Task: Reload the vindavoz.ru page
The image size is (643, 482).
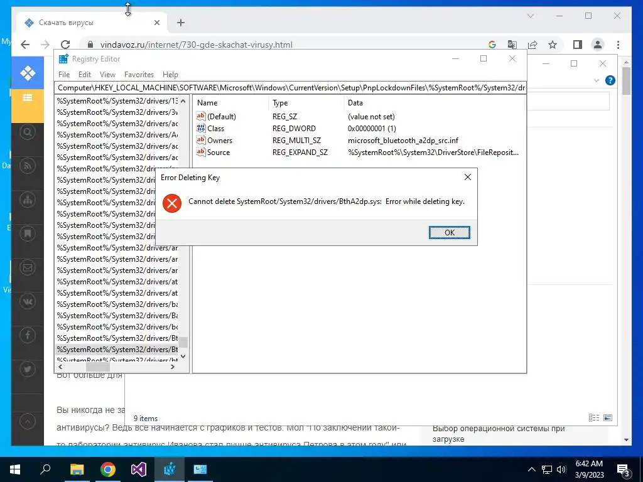Action: point(65,45)
